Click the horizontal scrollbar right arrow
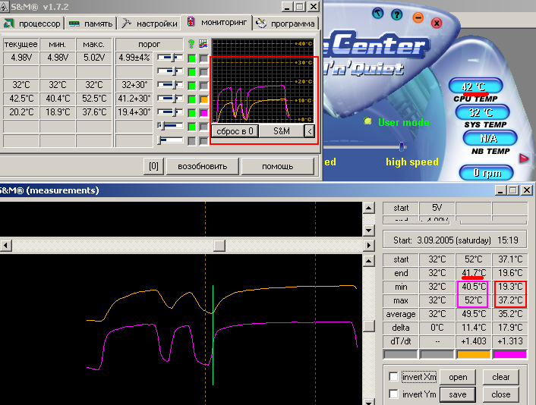536x405 pixels. click(368, 246)
